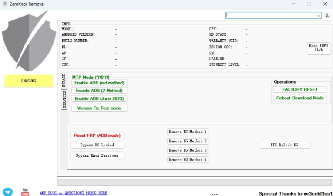Switch to the BYPASS tab
This screenshot has width=333, height=196.
coord(64,81)
